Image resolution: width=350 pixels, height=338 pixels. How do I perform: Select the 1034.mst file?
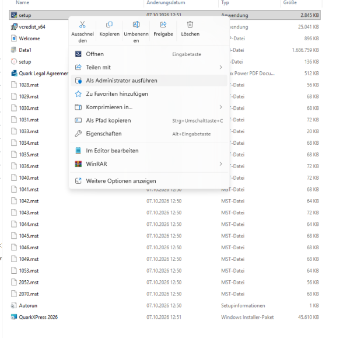click(29, 143)
